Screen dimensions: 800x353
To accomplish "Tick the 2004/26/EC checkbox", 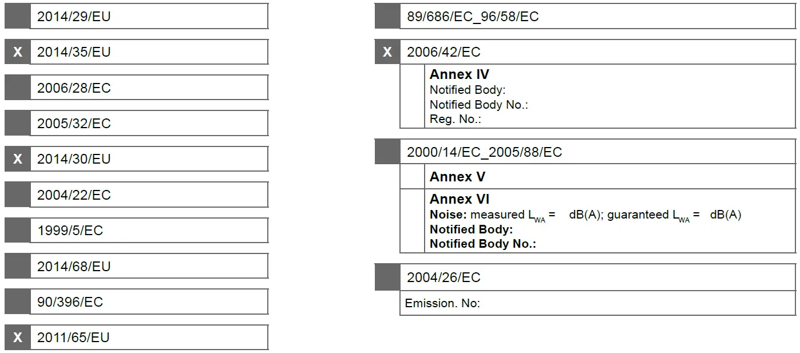I will coord(387,277).
